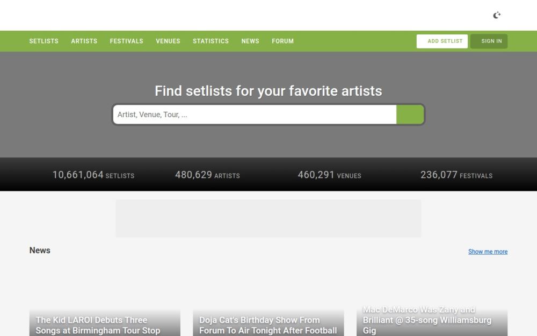The width and height of the screenshot is (537, 336).
Task: Visit the Forum from the navigation bar
Action: tap(283, 41)
